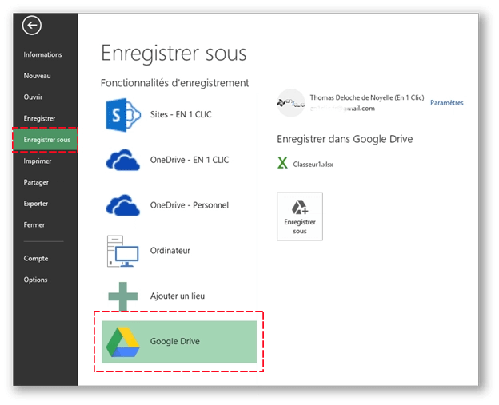The height and width of the screenshot is (405, 499).
Task: Click the account name Thomas Deloche de Noyelle
Action: click(367, 97)
